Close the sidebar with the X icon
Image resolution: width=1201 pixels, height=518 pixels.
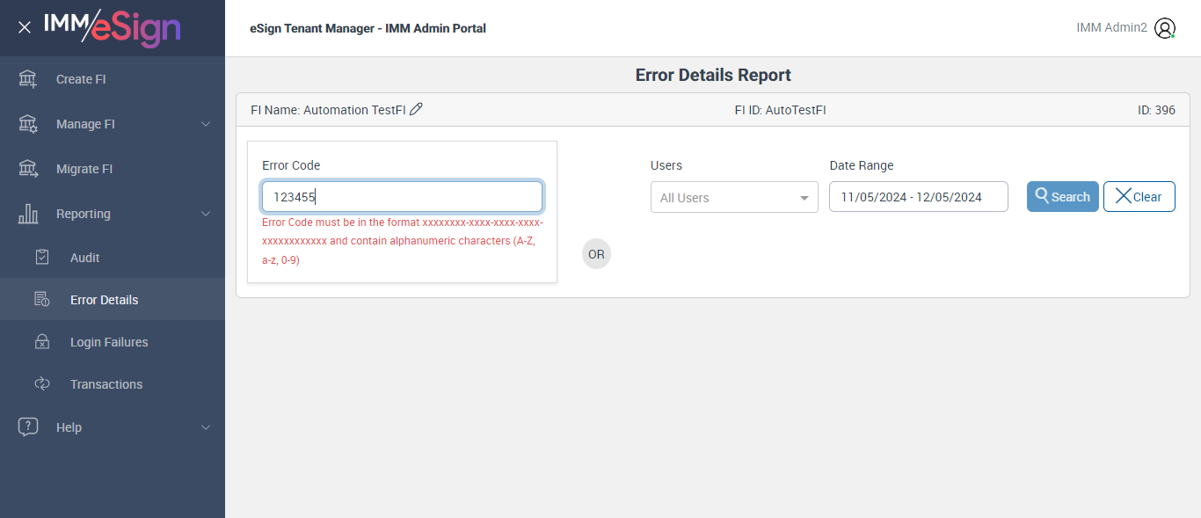click(25, 27)
